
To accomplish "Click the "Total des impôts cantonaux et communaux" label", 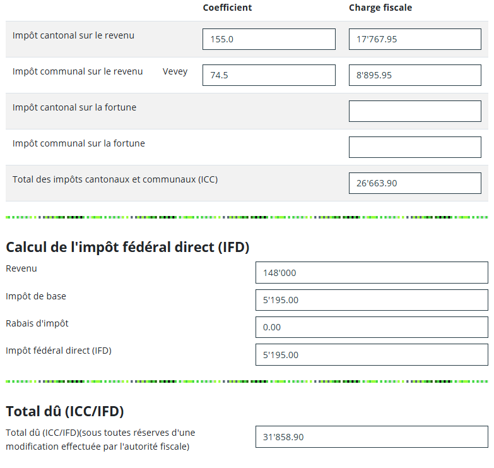I will (x=115, y=179).
